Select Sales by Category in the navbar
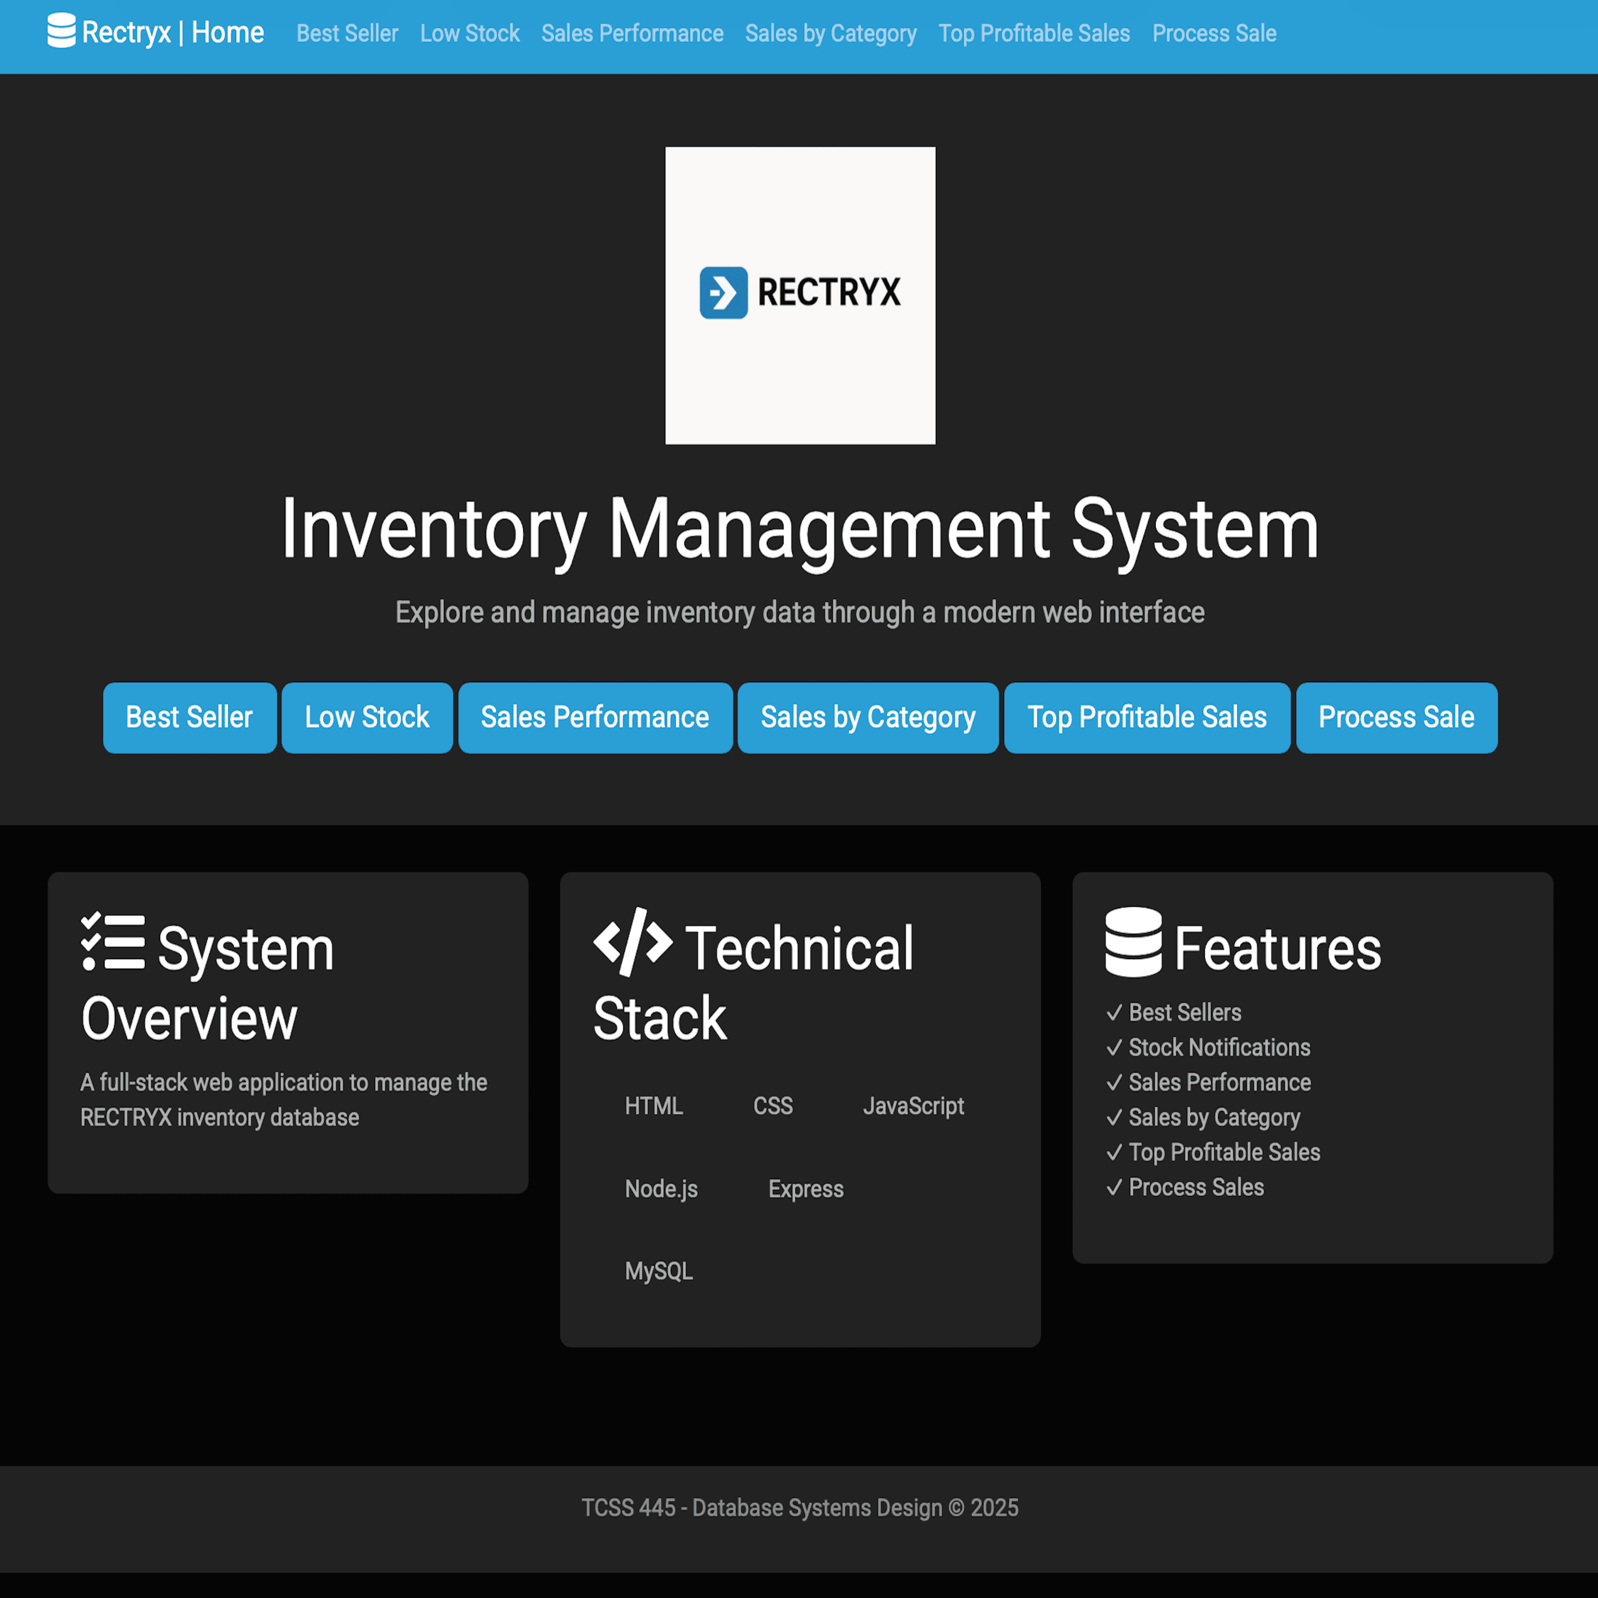1598x1598 pixels. (830, 34)
